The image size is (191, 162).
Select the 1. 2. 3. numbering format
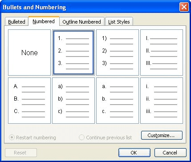pos(73,53)
